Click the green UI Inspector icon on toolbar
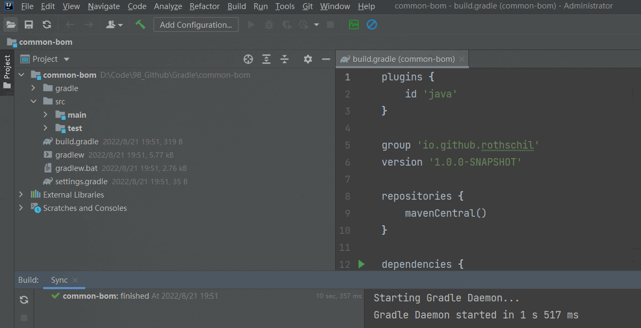The image size is (641, 328). (x=353, y=24)
